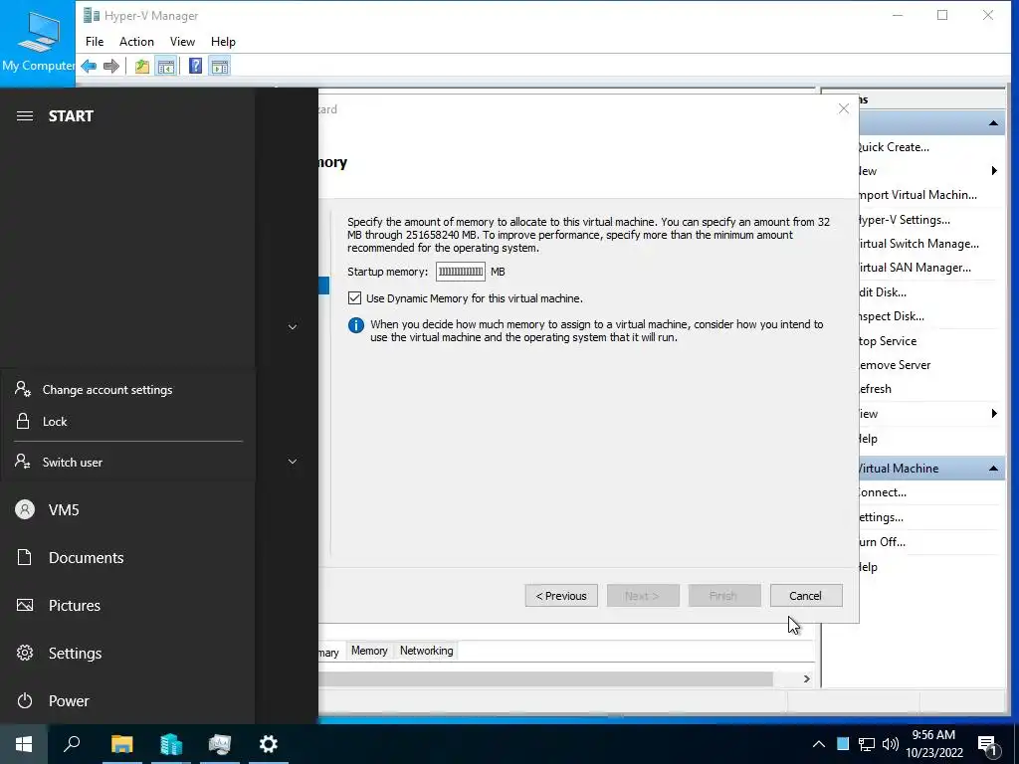Open Help via the question mark icon
Screen dimensions: 1019x764
point(195,66)
